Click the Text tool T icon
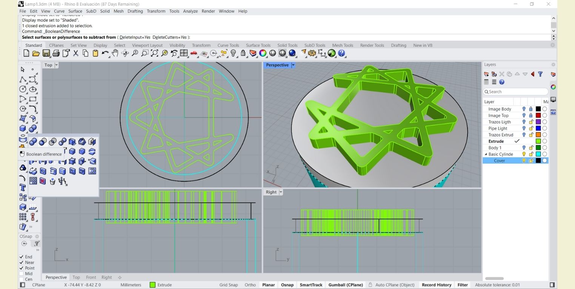 23,187
